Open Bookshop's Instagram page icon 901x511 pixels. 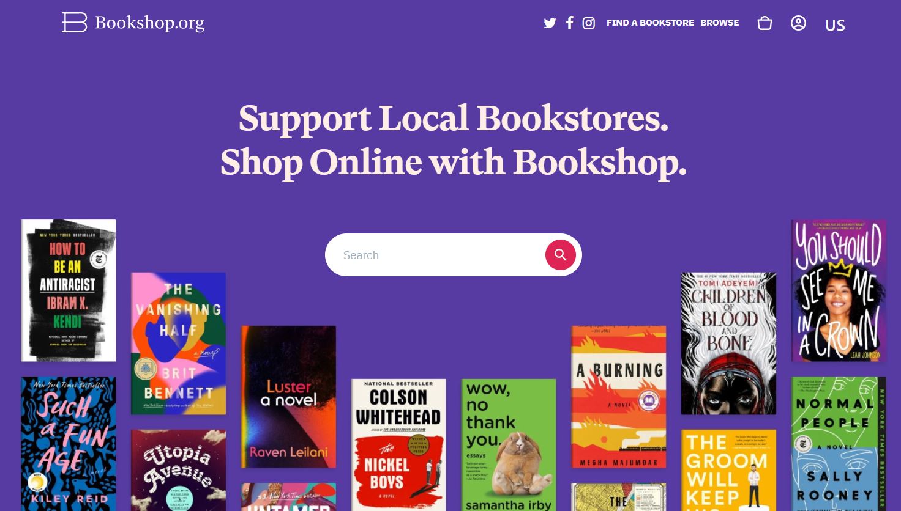[x=589, y=23]
